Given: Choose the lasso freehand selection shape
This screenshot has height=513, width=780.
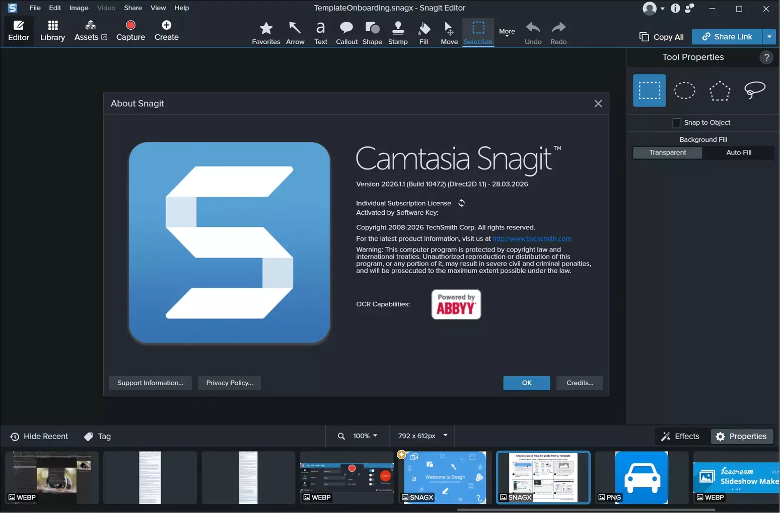Looking at the screenshot, I should point(754,91).
